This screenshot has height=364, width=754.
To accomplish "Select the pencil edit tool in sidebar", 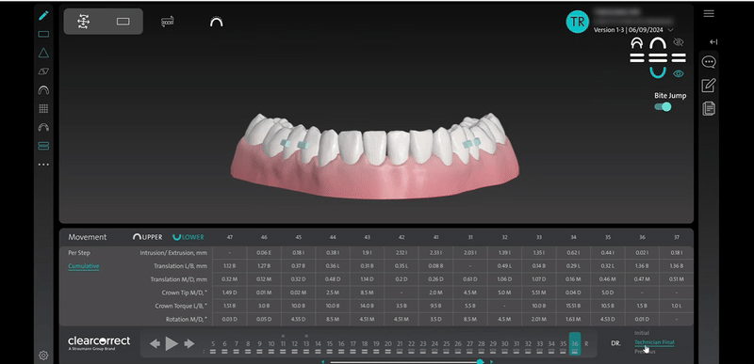I will [x=43, y=15].
